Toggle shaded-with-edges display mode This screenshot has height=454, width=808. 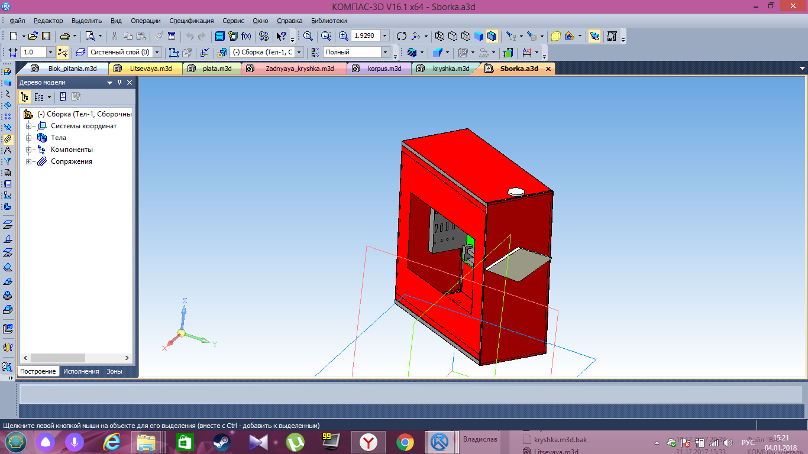click(x=492, y=36)
